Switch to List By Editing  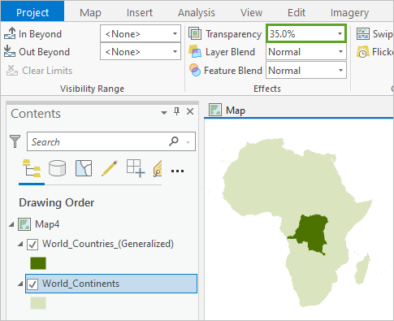[110, 168]
